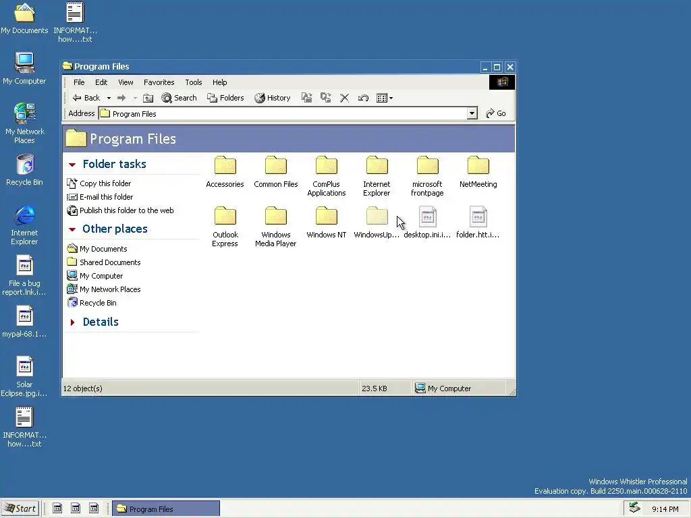This screenshot has height=518, width=691.
Task: Open the Back history dropdown arrow
Action: pyautogui.click(x=109, y=98)
